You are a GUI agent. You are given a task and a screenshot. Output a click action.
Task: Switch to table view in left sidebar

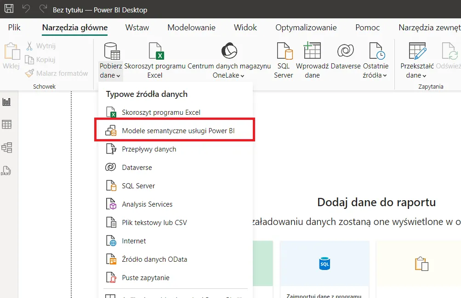pyautogui.click(x=7, y=124)
